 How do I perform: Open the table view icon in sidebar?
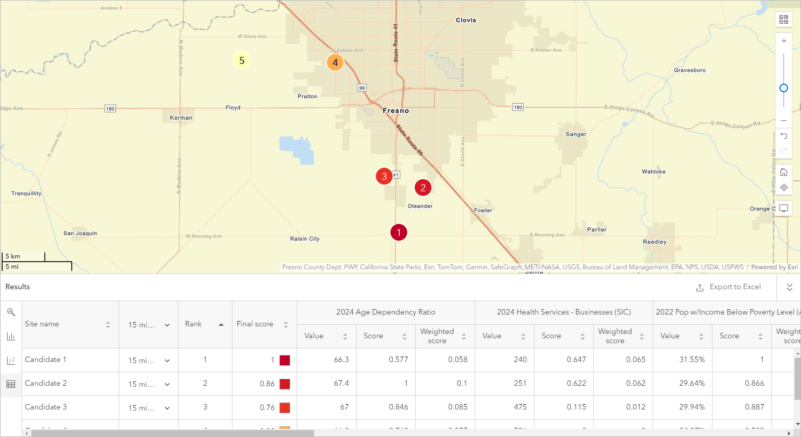pos(11,384)
